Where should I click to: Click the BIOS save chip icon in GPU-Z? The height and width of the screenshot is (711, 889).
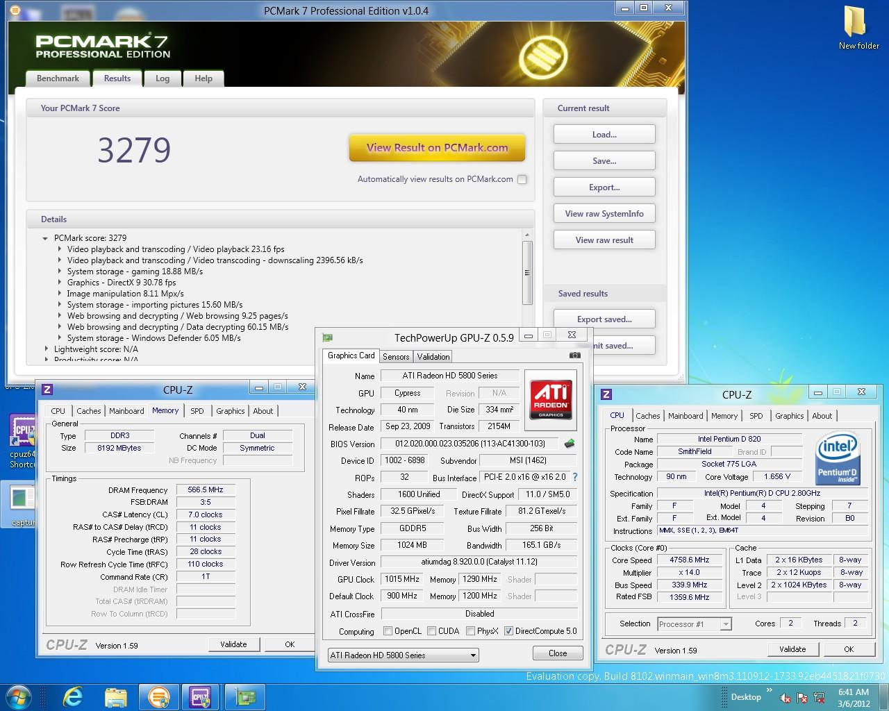coord(570,443)
